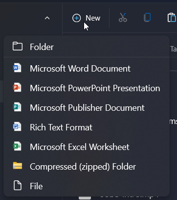Click the Cut scissors icon
The height and width of the screenshot is (200, 177).
tap(123, 18)
